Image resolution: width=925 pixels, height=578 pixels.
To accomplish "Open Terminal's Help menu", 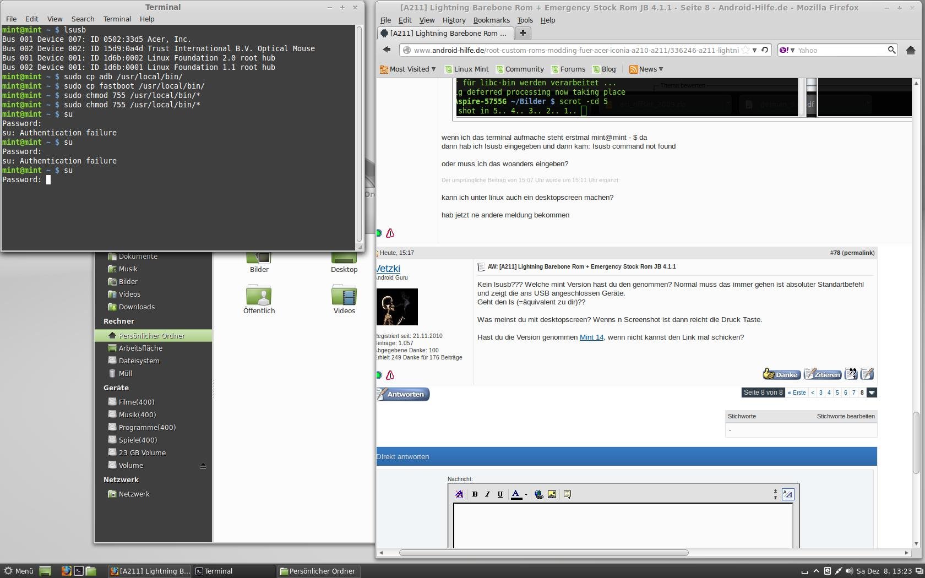I will click(x=147, y=19).
